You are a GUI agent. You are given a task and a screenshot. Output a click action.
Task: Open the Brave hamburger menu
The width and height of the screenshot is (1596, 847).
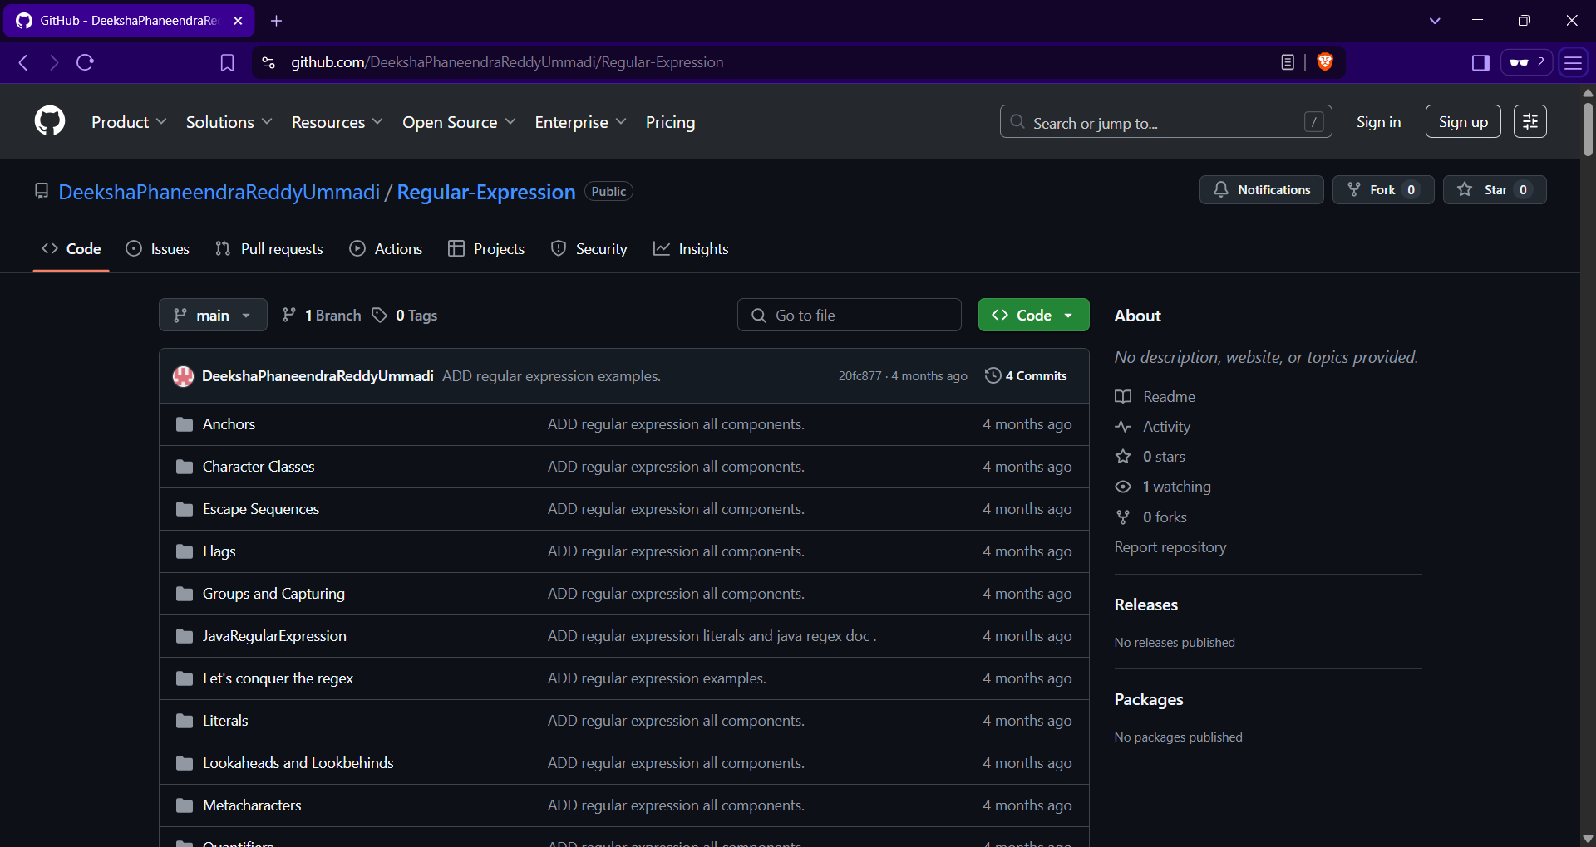pos(1574,62)
